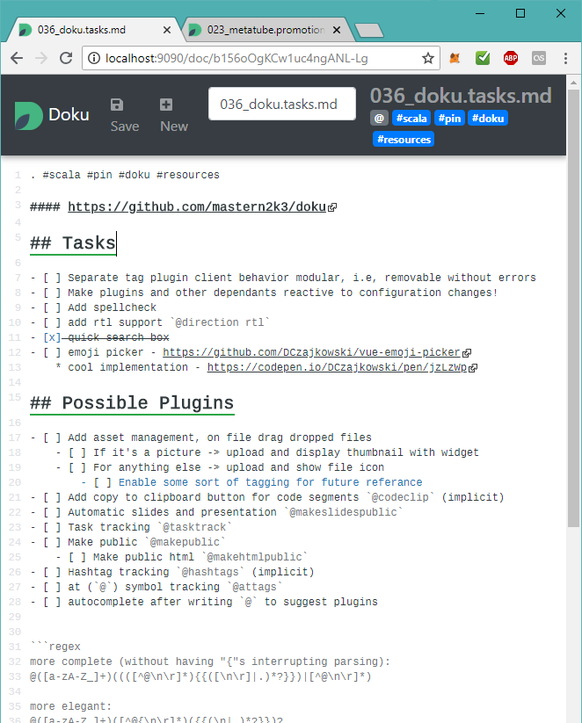Click the browser forward arrow
582x723 pixels.
pos(41,58)
